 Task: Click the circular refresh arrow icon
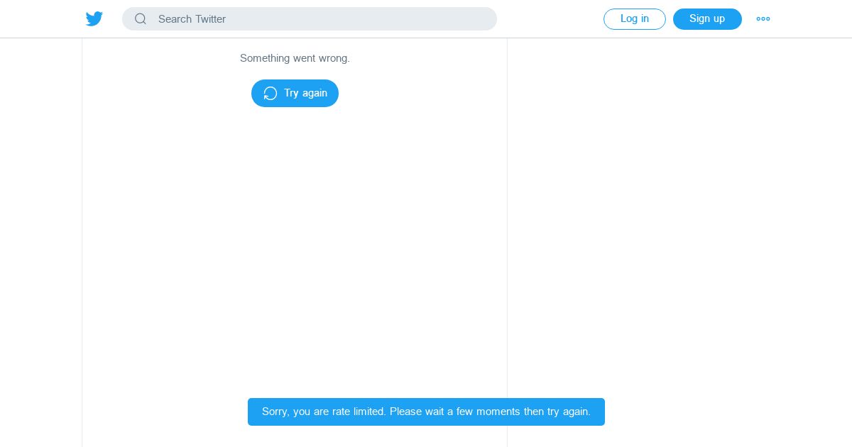[x=271, y=94]
